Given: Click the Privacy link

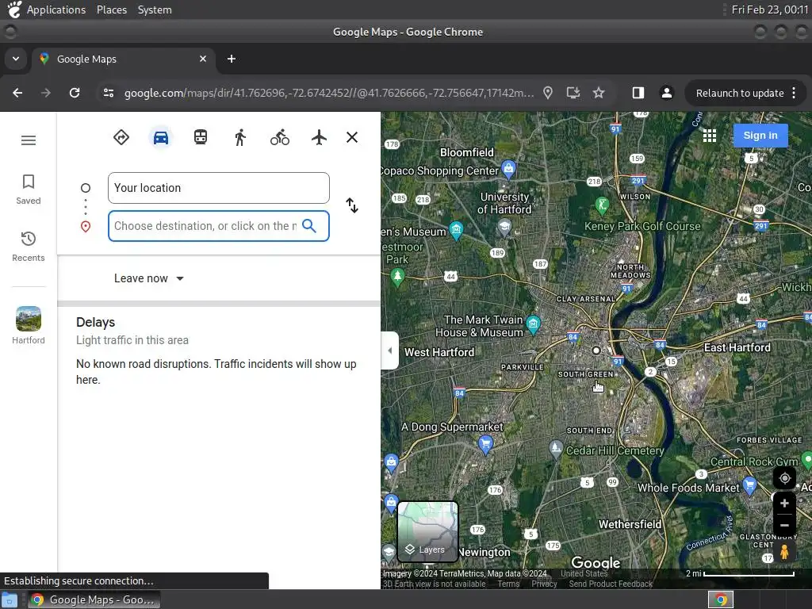Looking at the screenshot, I should point(544,584).
